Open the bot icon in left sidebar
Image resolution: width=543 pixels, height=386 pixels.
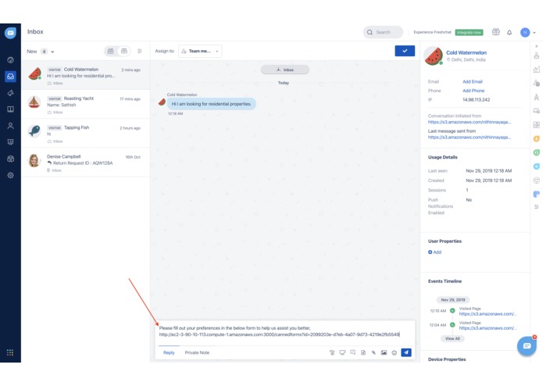[10, 159]
